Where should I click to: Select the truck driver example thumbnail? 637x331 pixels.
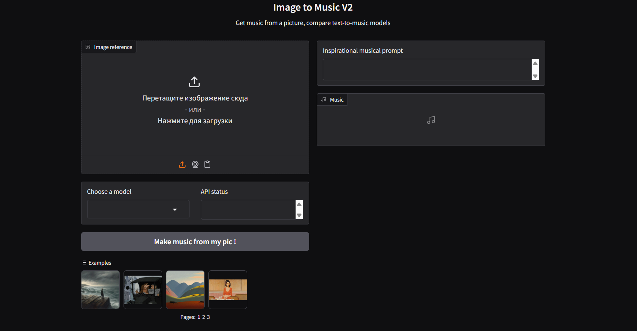coord(143,290)
